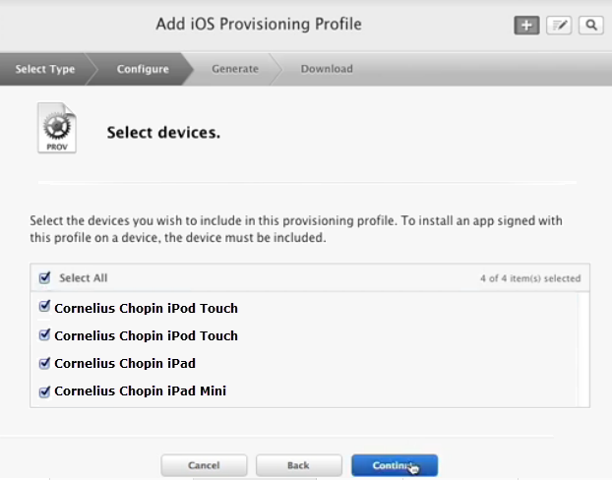Click the magnifier search icon

click(x=591, y=26)
